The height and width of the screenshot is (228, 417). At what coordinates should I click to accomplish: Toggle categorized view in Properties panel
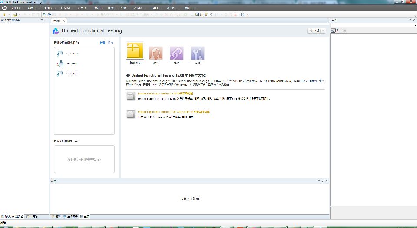coord(333,30)
